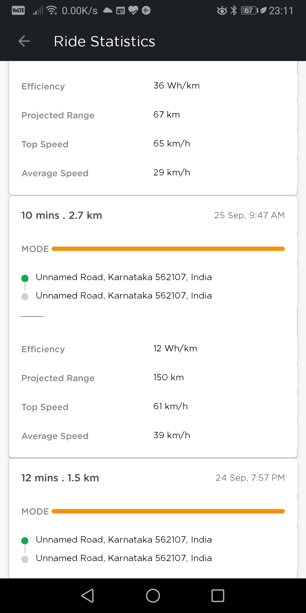
Task: Tap Projected Range 150 km value
Action: click(169, 377)
